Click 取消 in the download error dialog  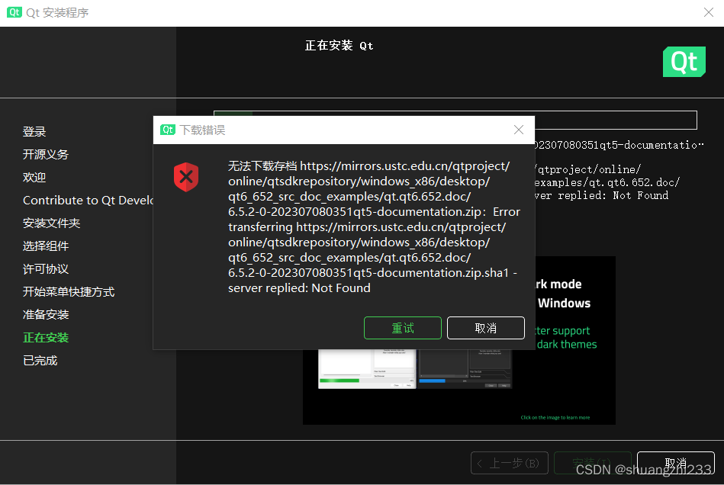point(486,328)
